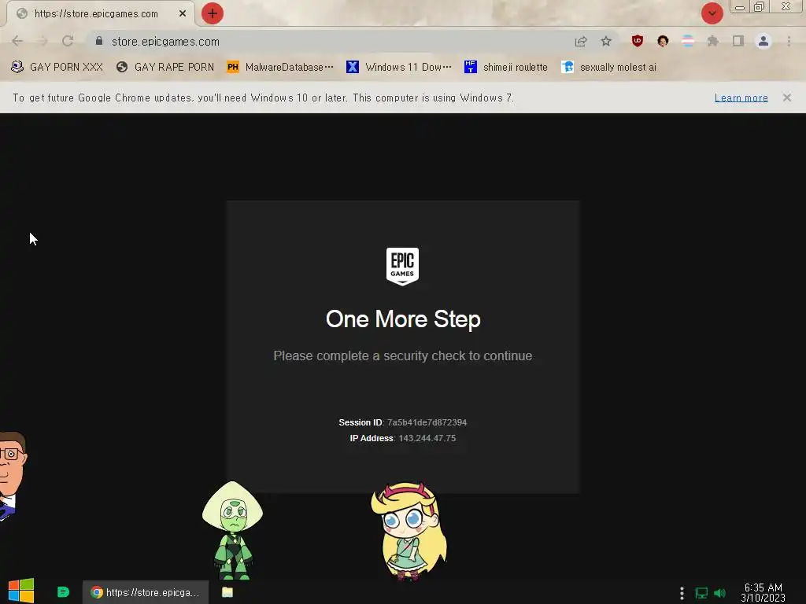Viewport: 806px width, 604px height.
Task: Restore down the Chrome window
Action: coord(760,7)
